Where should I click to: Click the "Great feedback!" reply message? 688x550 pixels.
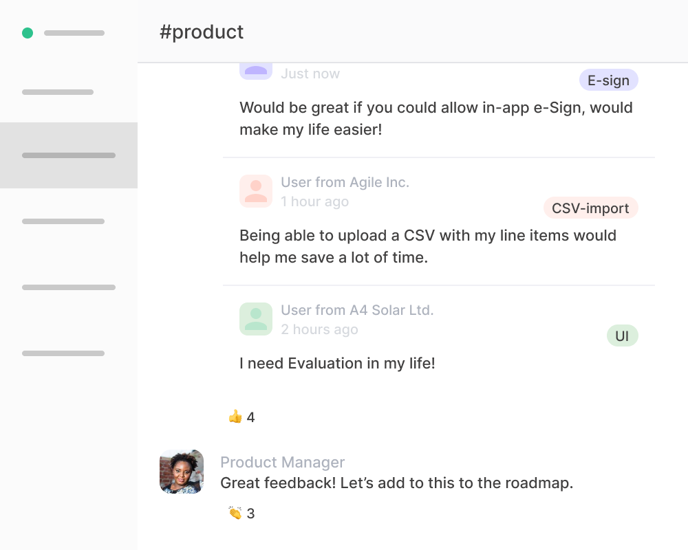click(396, 483)
